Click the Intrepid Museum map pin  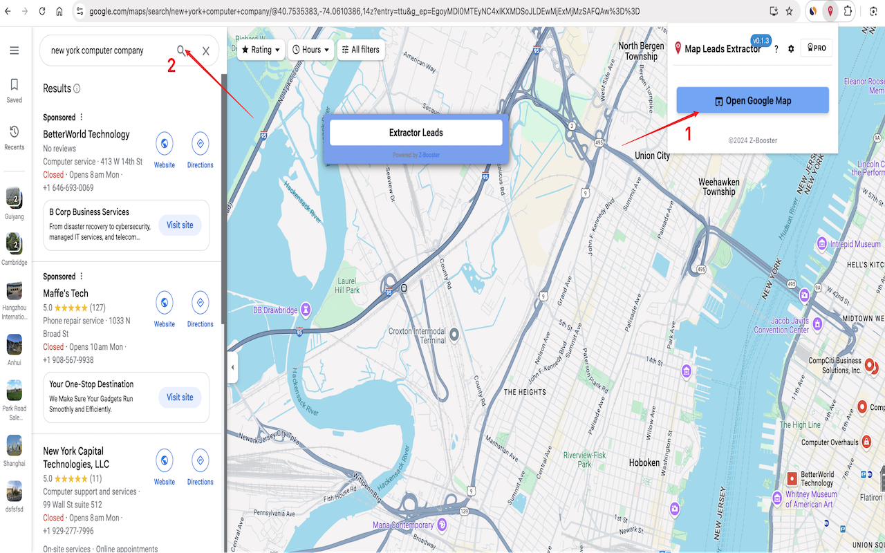[821, 243]
